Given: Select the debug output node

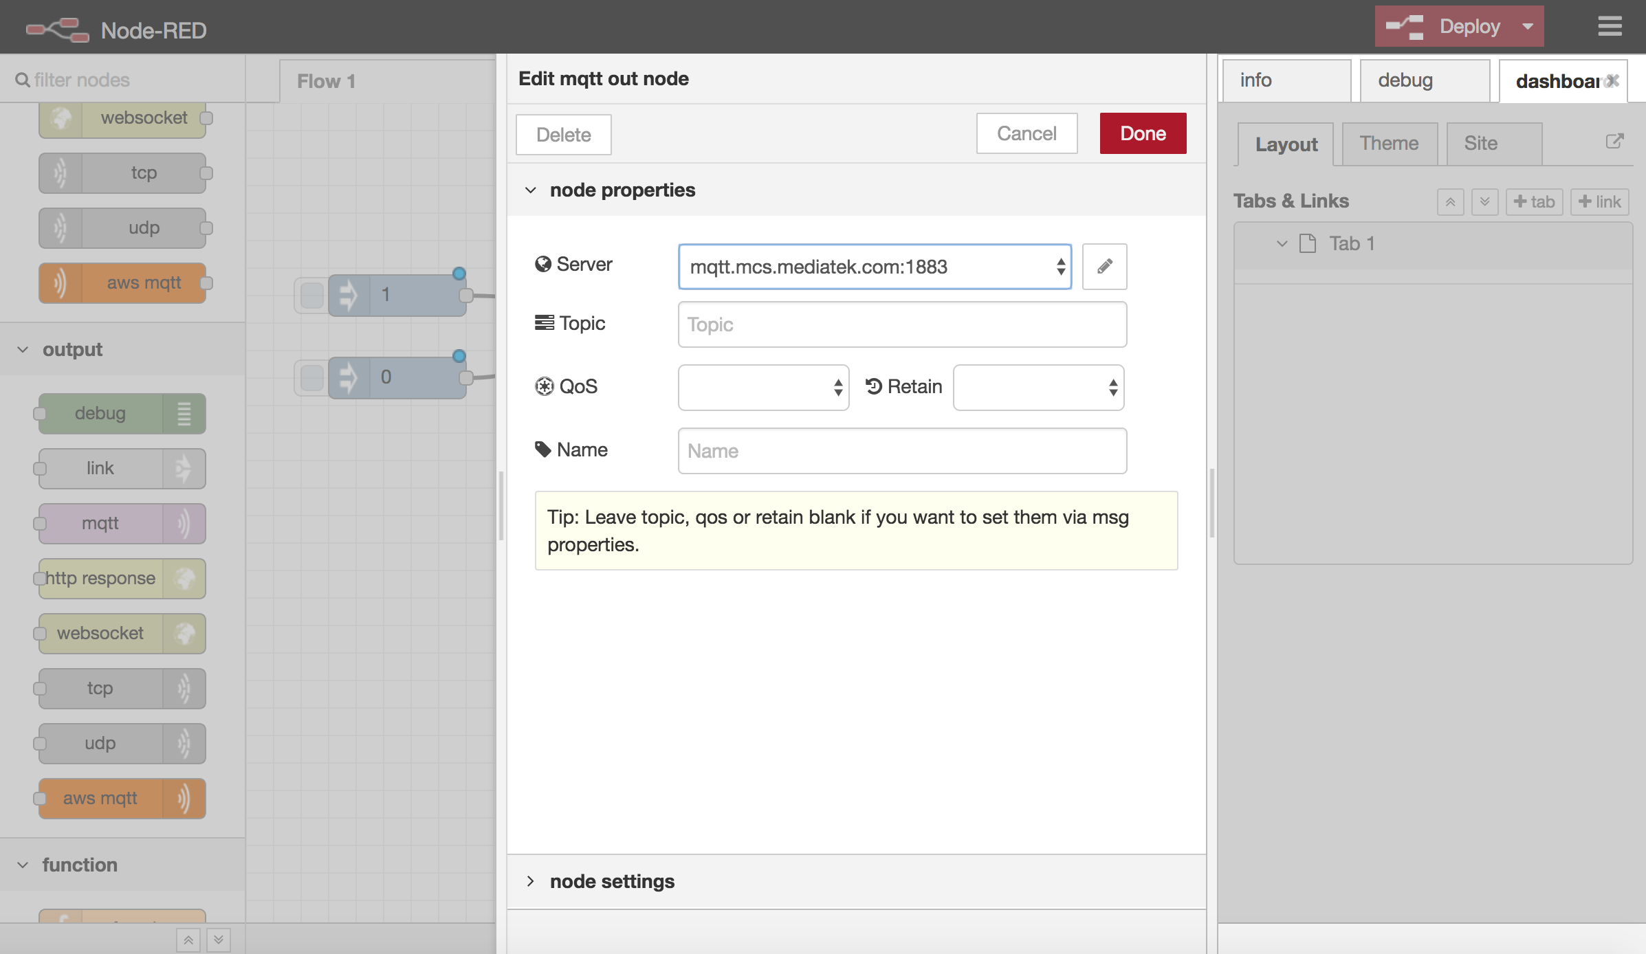Looking at the screenshot, I should click(x=122, y=414).
